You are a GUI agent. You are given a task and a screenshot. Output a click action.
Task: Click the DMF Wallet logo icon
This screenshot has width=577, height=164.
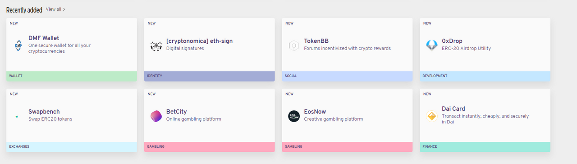pyautogui.click(x=18, y=46)
